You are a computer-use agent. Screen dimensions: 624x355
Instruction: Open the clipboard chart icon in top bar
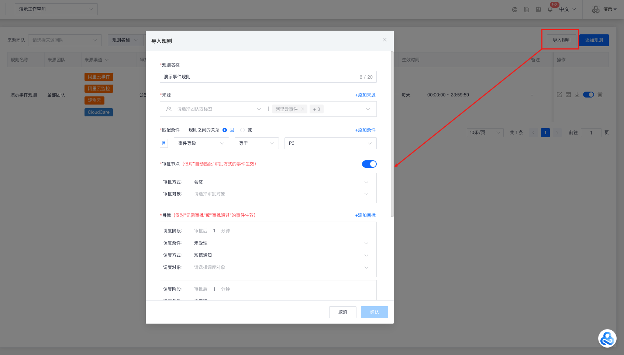pyautogui.click(x=538, y=9)
